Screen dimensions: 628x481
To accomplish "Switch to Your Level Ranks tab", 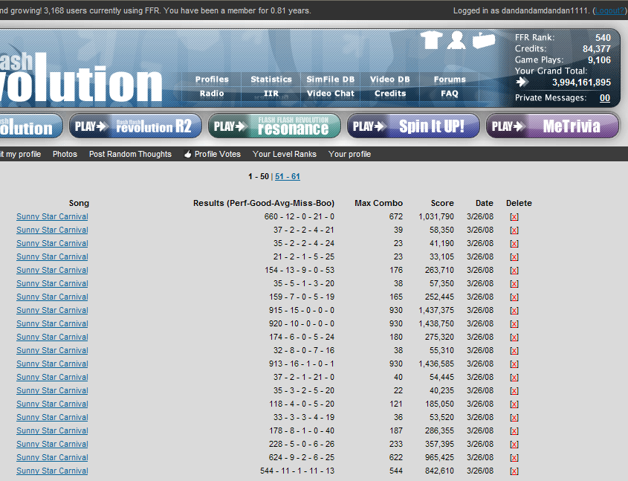I will point(285,155).
